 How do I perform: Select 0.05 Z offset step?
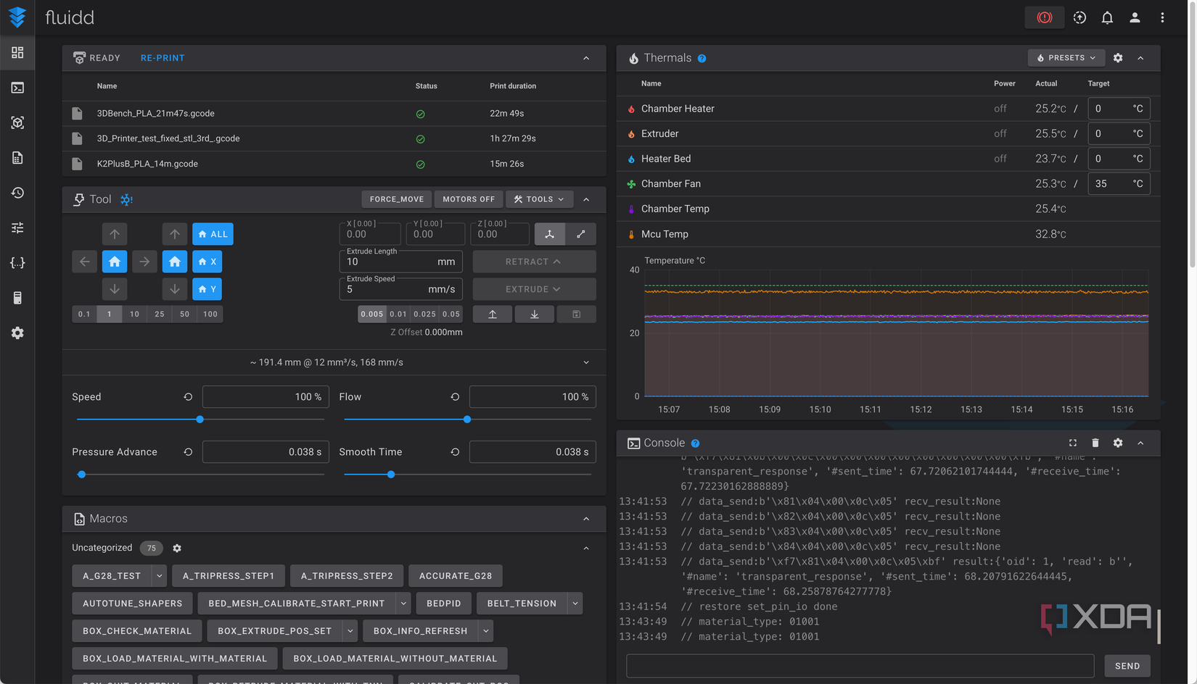(451, 314)
